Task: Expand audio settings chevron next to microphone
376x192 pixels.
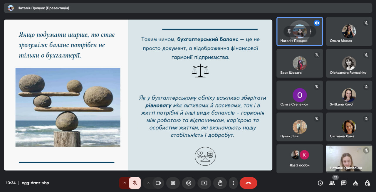Action: [x=125, y=183]
